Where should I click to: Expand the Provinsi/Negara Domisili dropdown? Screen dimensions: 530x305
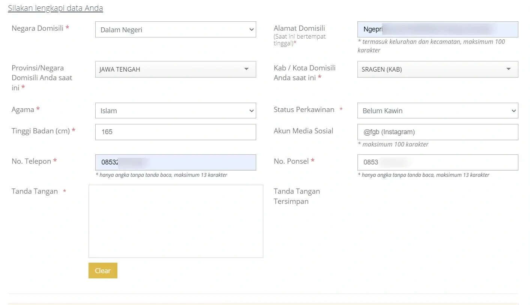175,69
